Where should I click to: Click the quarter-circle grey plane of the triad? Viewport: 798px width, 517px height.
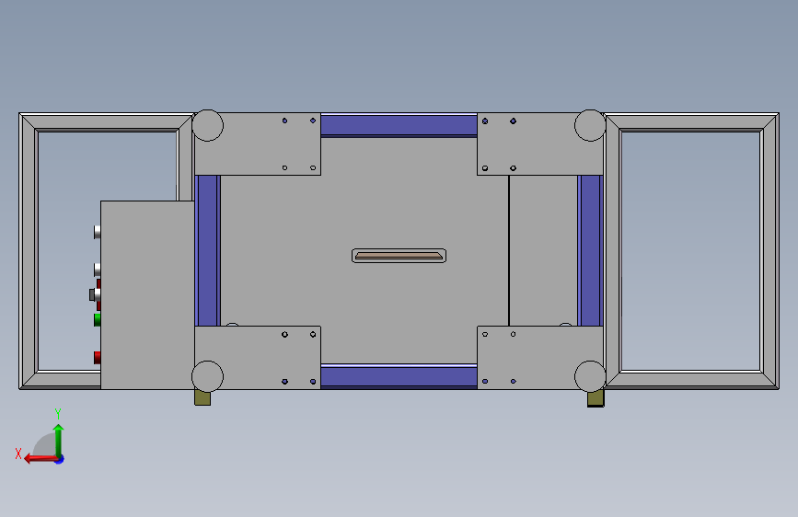pos(45,446)
